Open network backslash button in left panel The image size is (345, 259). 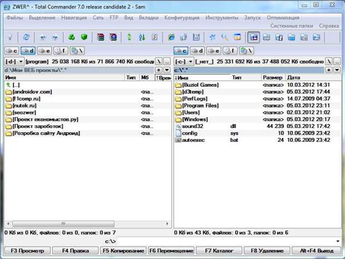pyautogui.click(x=77, y=51)
